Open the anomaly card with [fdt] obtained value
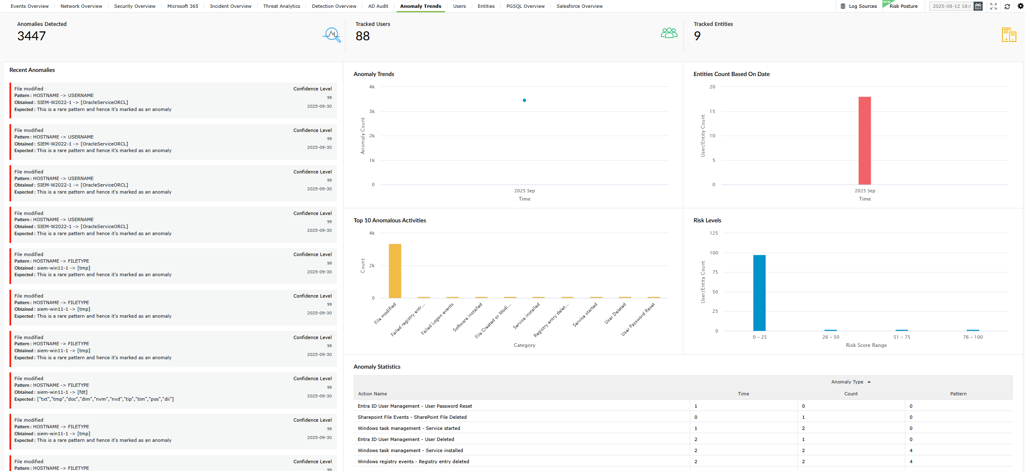The width and height of the screenshot is (1025, 471). pyautogui.click(x=173, y=390)
